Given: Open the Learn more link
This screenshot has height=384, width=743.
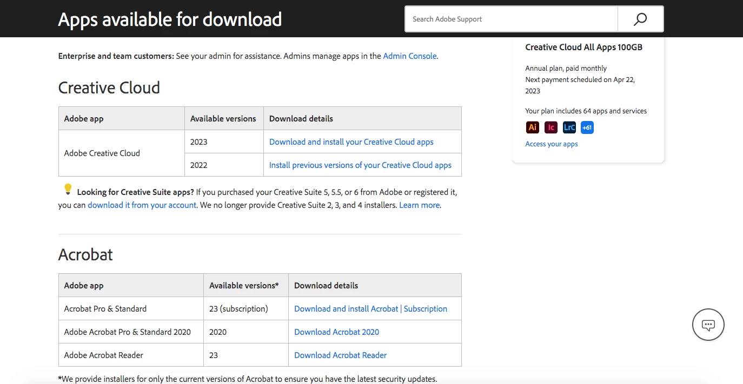Looking at the screenshot, I should pos(419,205).
